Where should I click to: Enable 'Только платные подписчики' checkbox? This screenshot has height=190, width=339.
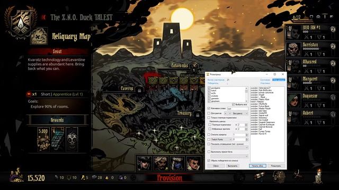[209, 118]
